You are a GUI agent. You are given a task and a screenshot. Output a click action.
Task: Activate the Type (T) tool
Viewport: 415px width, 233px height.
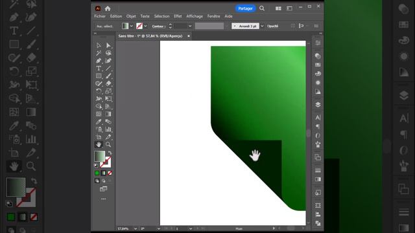pos(99,69)
